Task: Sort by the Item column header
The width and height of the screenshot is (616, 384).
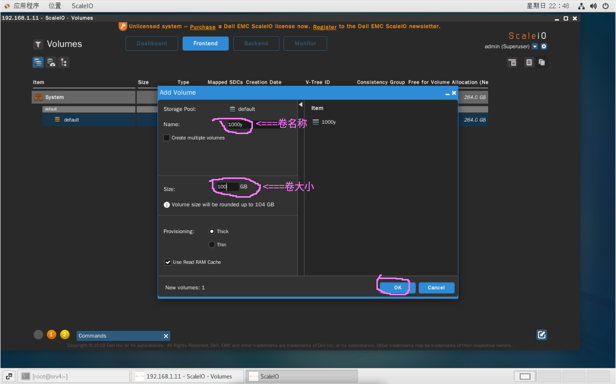Action: point(39,82)
